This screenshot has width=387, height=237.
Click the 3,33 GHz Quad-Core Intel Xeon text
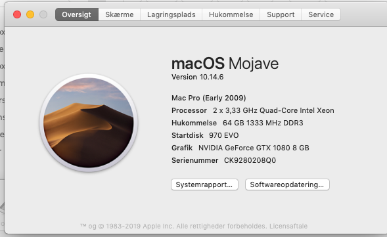[273, 110]
